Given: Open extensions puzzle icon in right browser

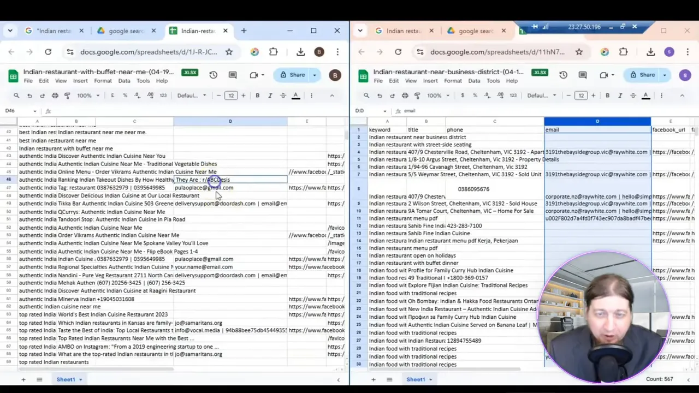Looking at the screenshot, I should [623, 52].
